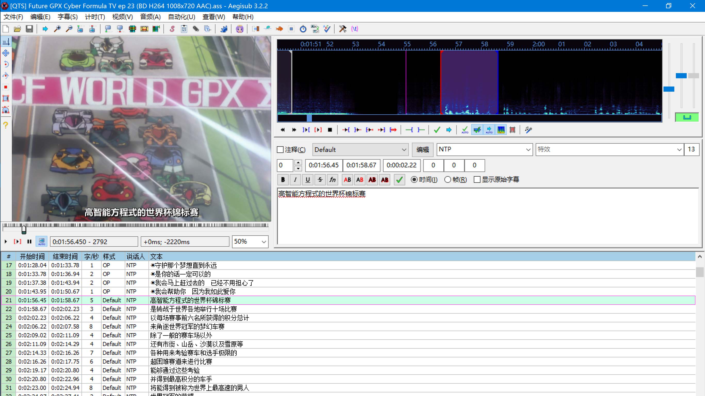The image size is (705, 396).
Task: Click the fn font face button
Action: [x=333, y=179]
